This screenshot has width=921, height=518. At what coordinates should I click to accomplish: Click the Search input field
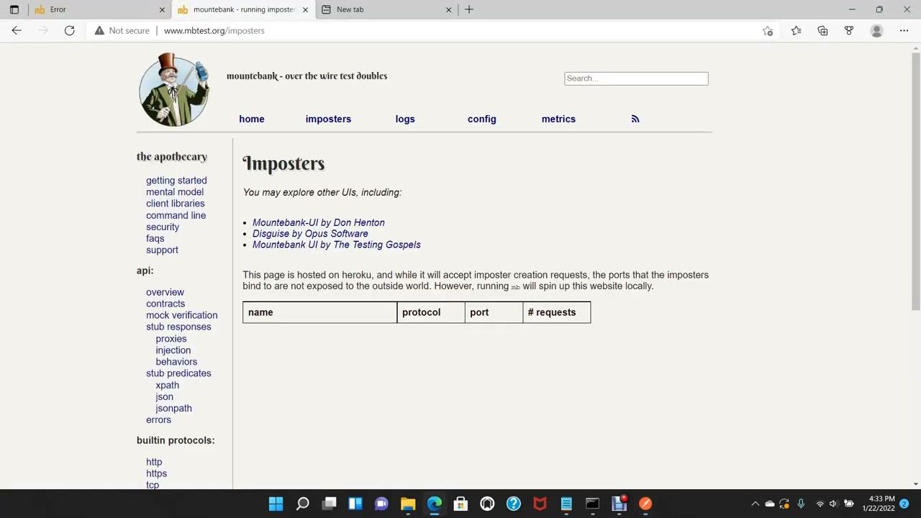636,78
